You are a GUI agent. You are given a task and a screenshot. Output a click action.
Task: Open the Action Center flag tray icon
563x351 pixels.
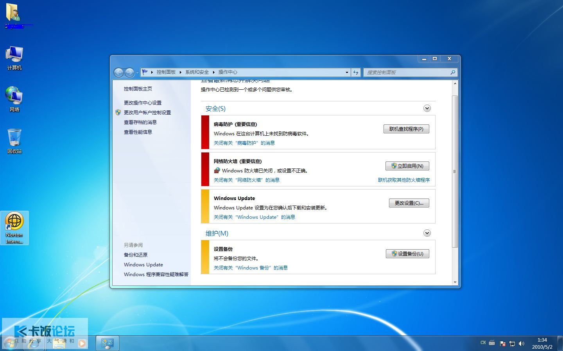point(503,344)
